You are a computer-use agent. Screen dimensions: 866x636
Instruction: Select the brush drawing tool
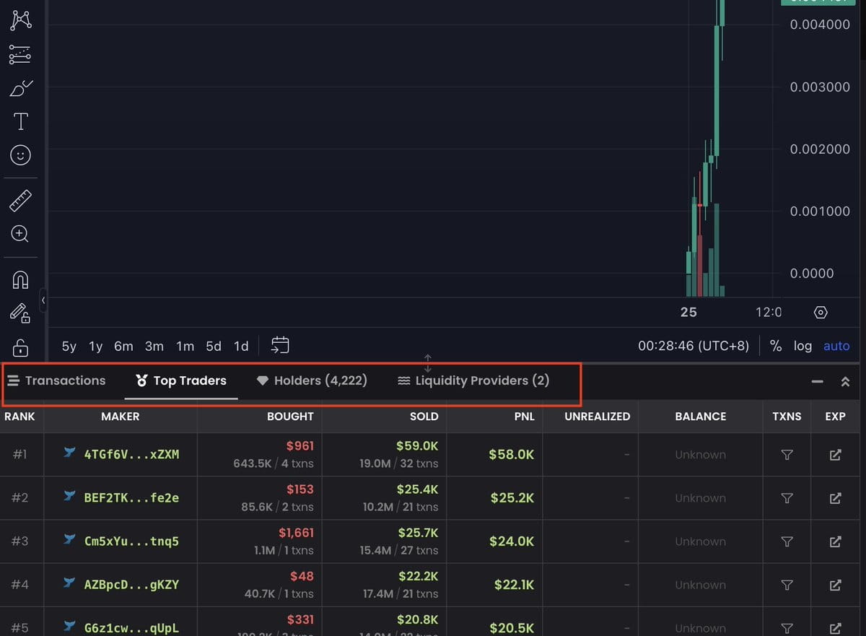pyautogui.click(x=20, y=88)
